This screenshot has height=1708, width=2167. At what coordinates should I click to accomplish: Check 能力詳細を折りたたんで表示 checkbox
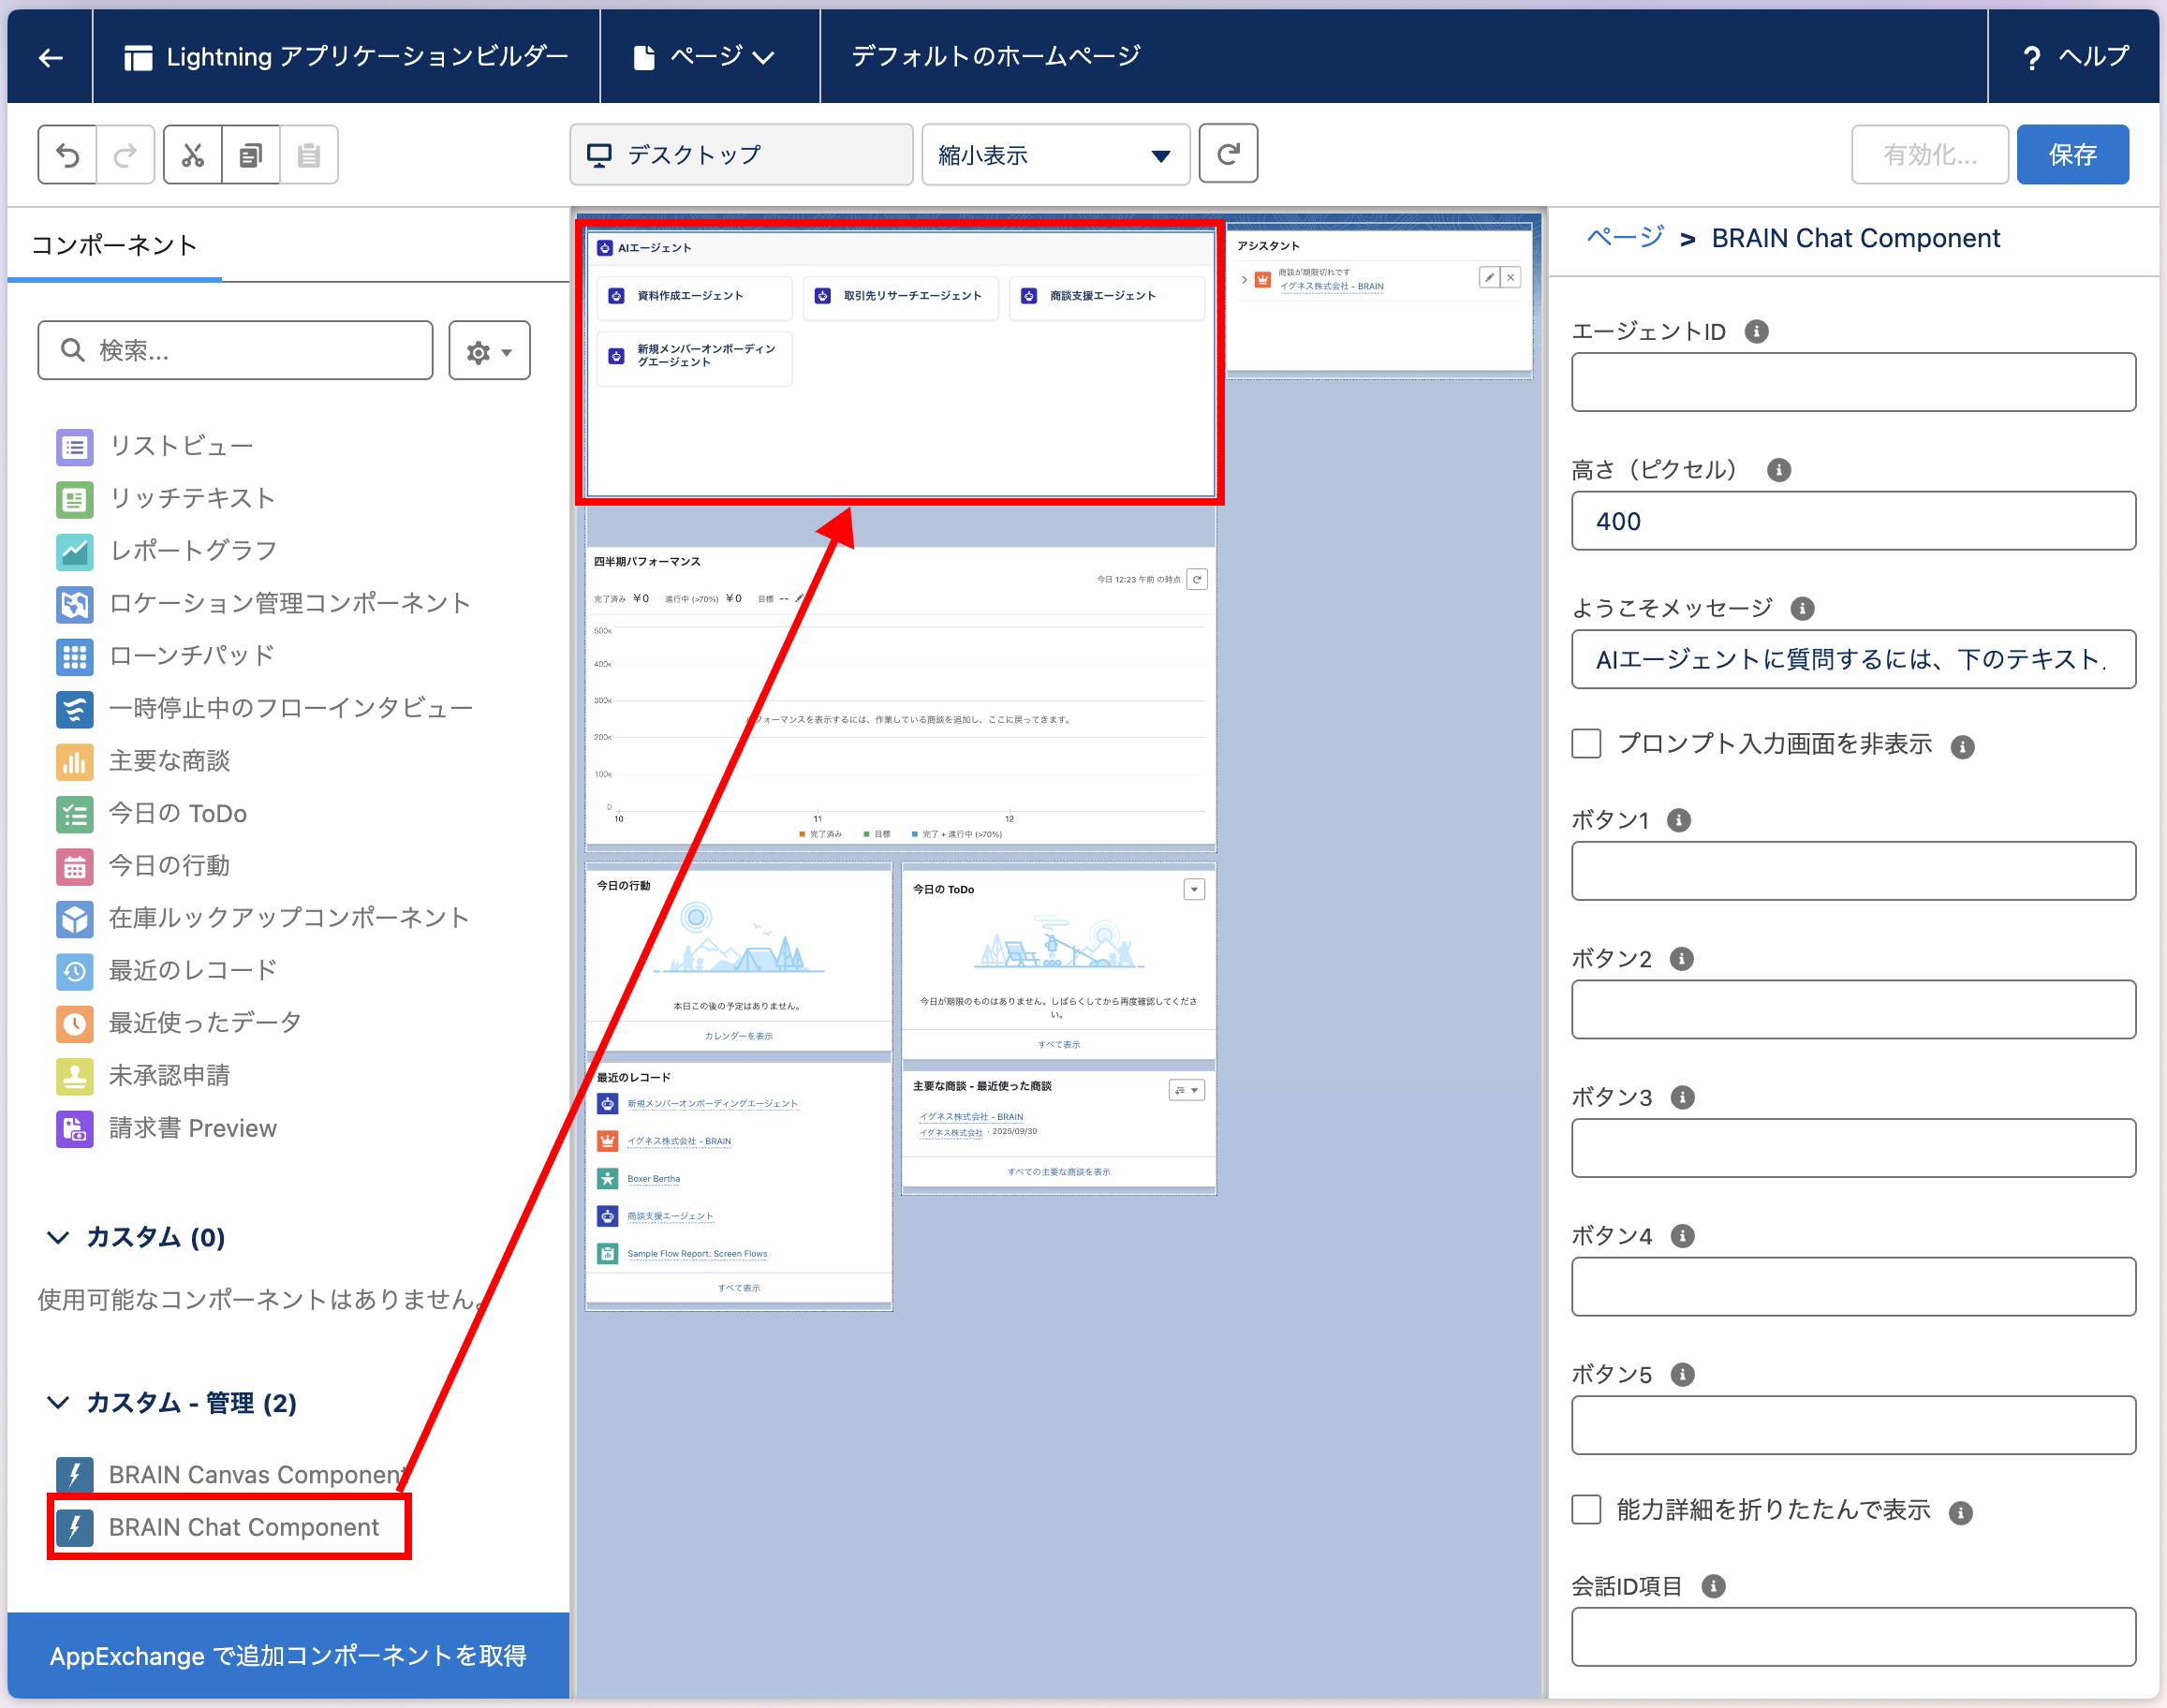[x=1586, y=1509]
